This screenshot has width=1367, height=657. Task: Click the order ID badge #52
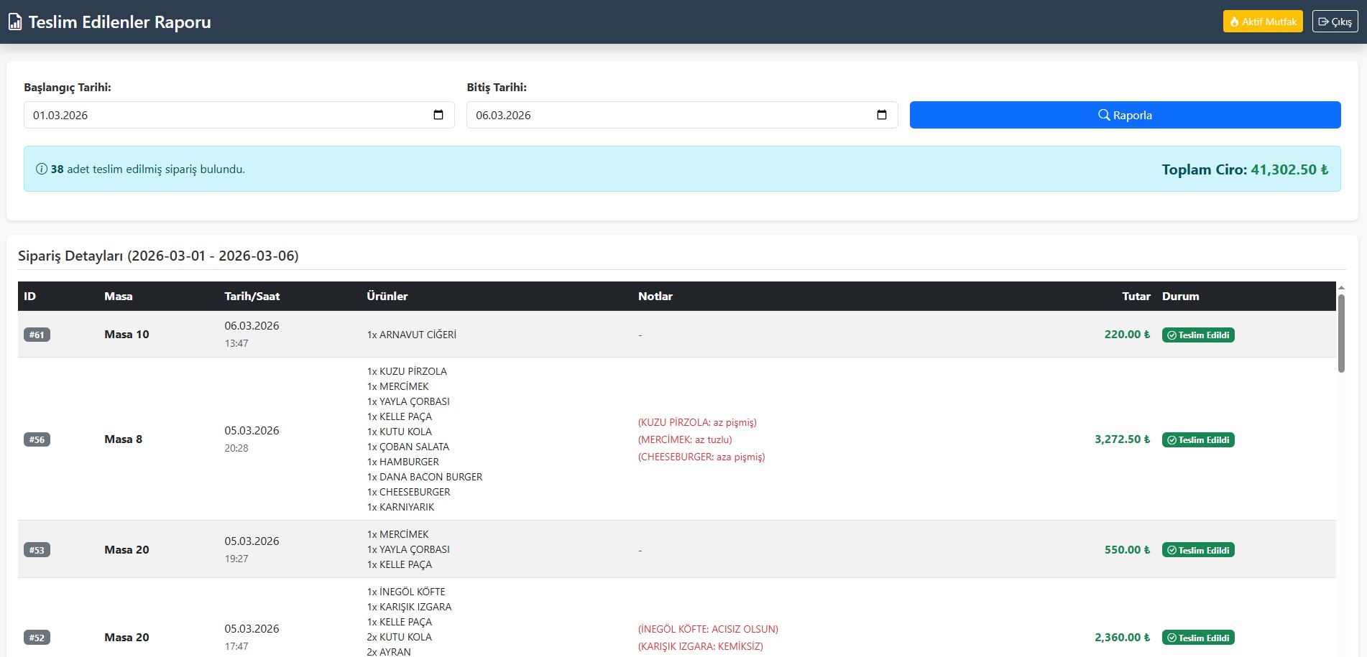click(37, 638)
